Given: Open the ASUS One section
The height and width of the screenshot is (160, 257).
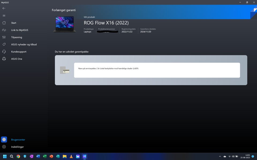Looking at the screenshot, I should pos(17,59).
